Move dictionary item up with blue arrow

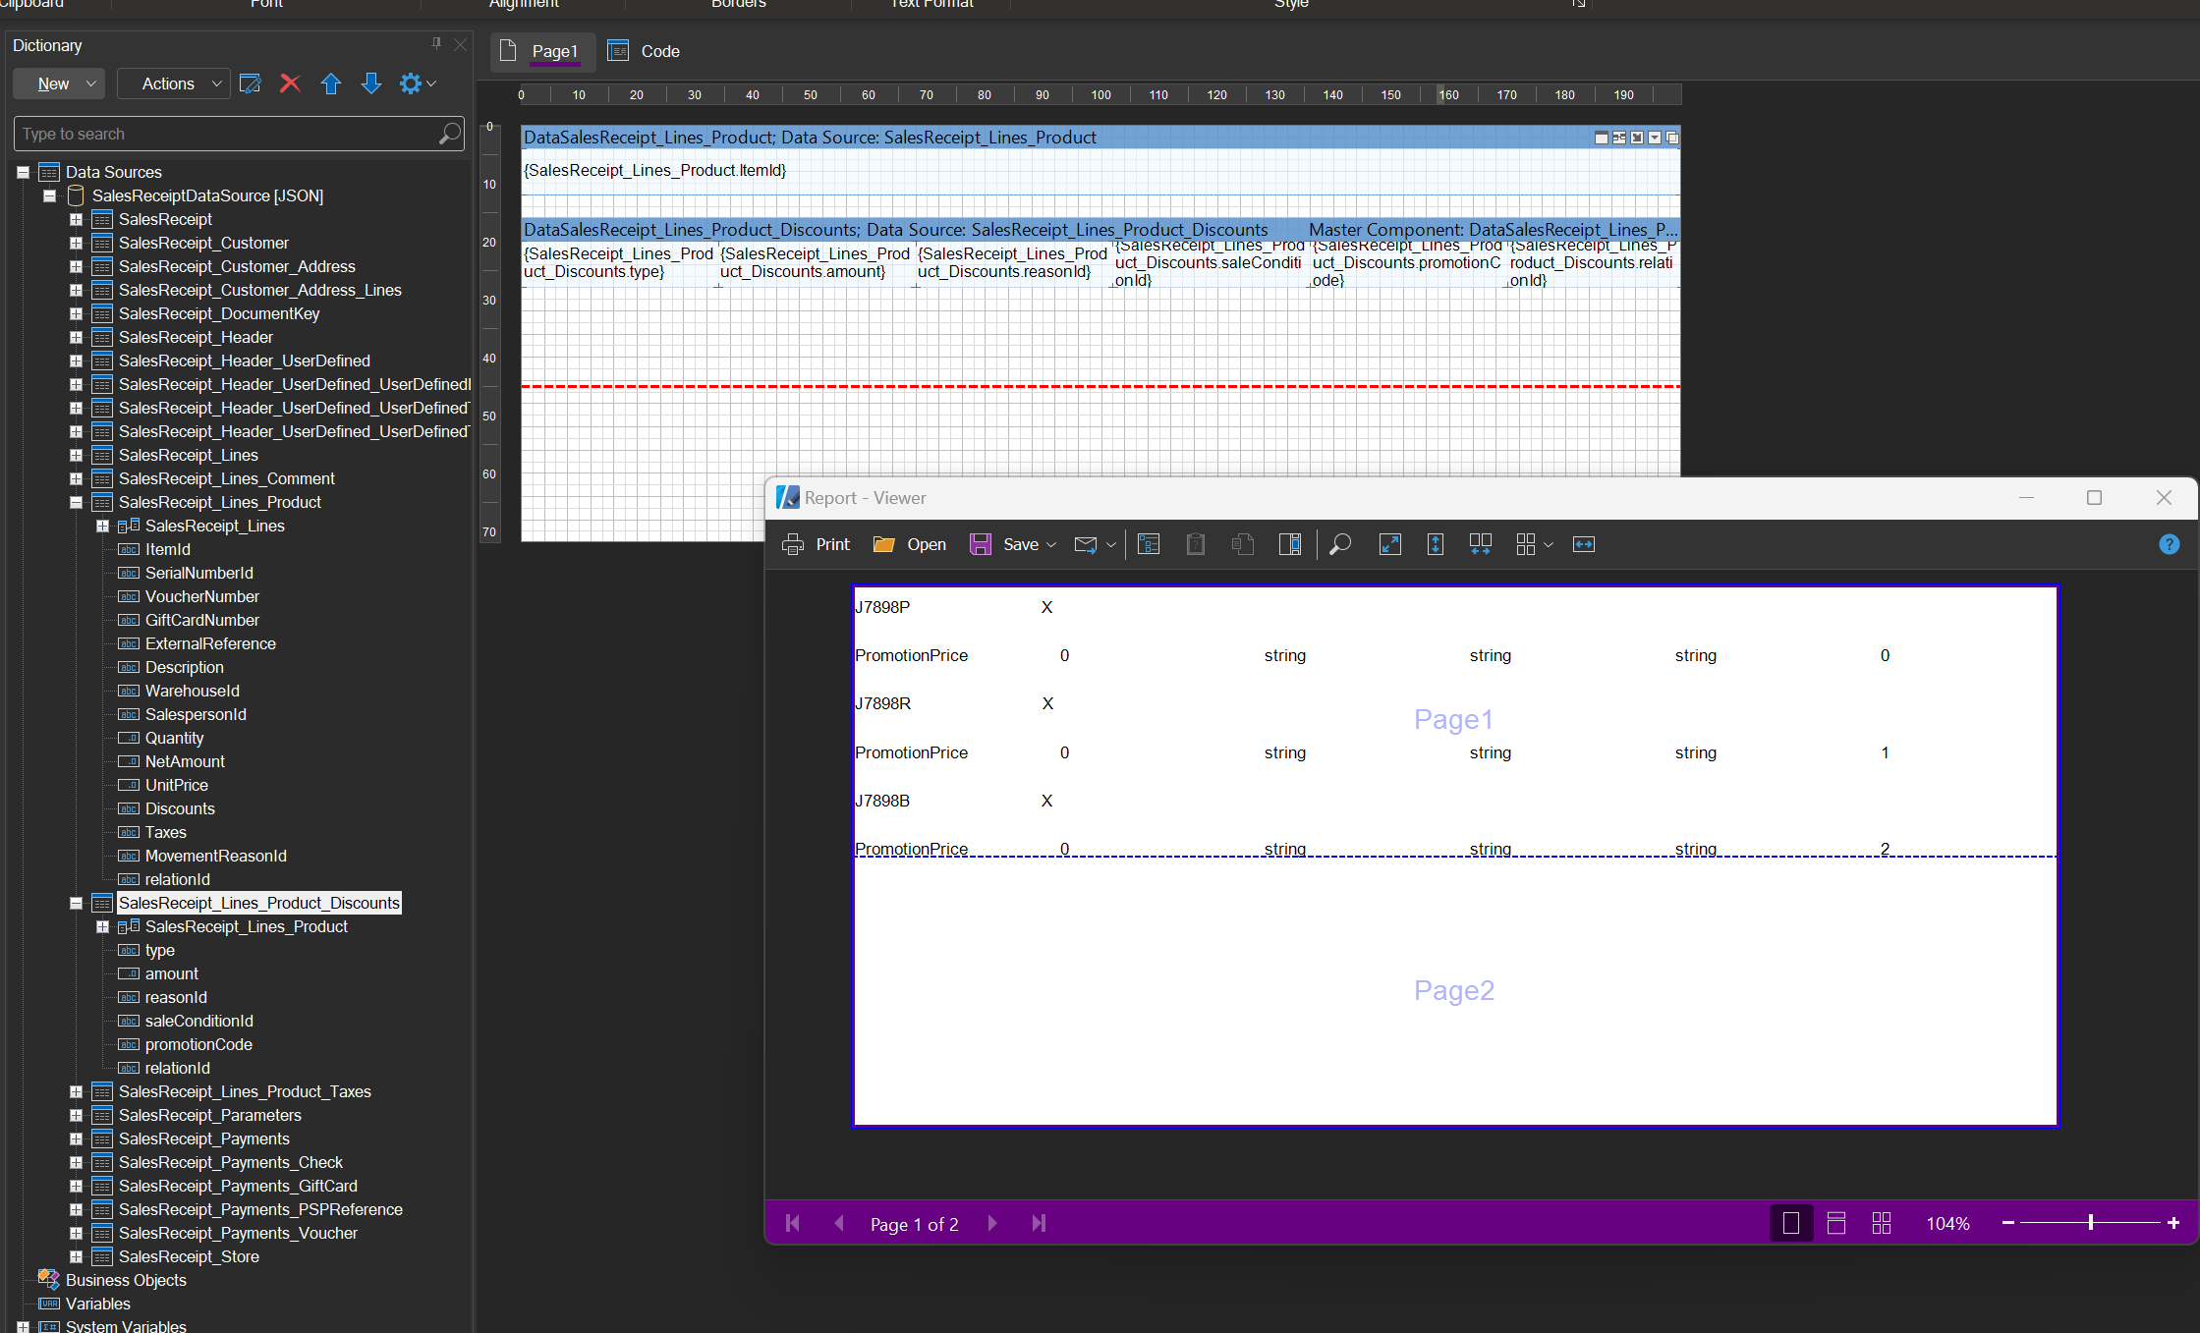[331, 83]
